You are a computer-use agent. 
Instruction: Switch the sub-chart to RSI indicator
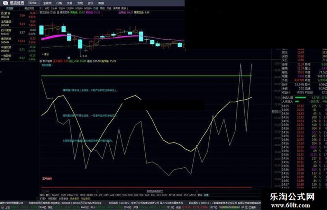point(136,195)
